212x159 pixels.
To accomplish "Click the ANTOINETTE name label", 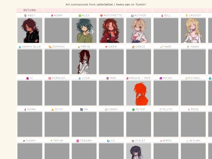I will coord(113,15).
